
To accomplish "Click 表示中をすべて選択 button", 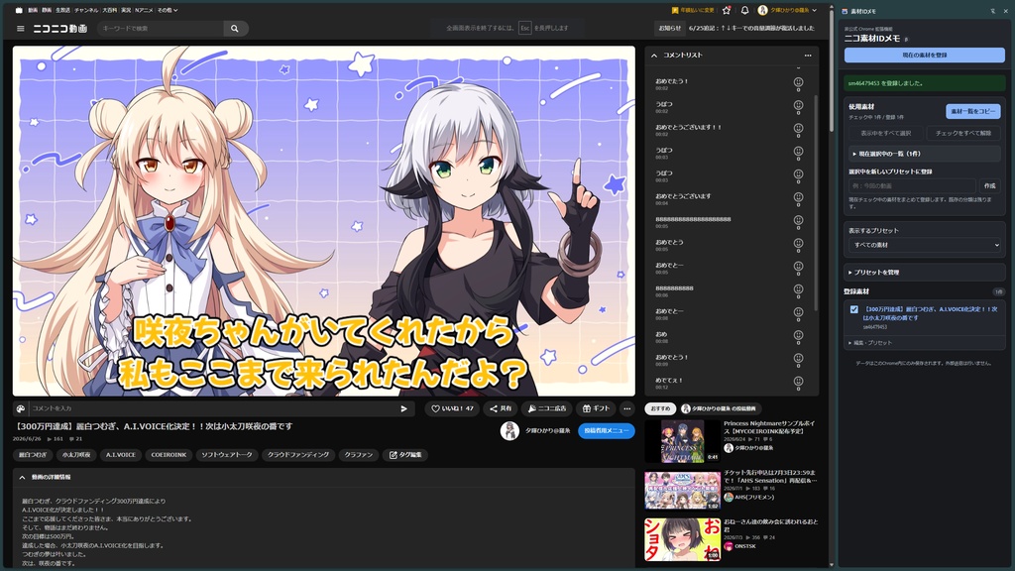I will click(x=885, y=134).
